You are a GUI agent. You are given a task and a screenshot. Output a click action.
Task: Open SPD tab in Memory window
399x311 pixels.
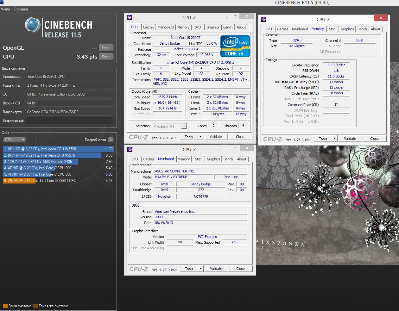(x=332, y=29)
